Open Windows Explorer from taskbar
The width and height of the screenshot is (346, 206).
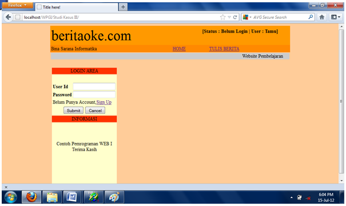[x=52, y=197]
